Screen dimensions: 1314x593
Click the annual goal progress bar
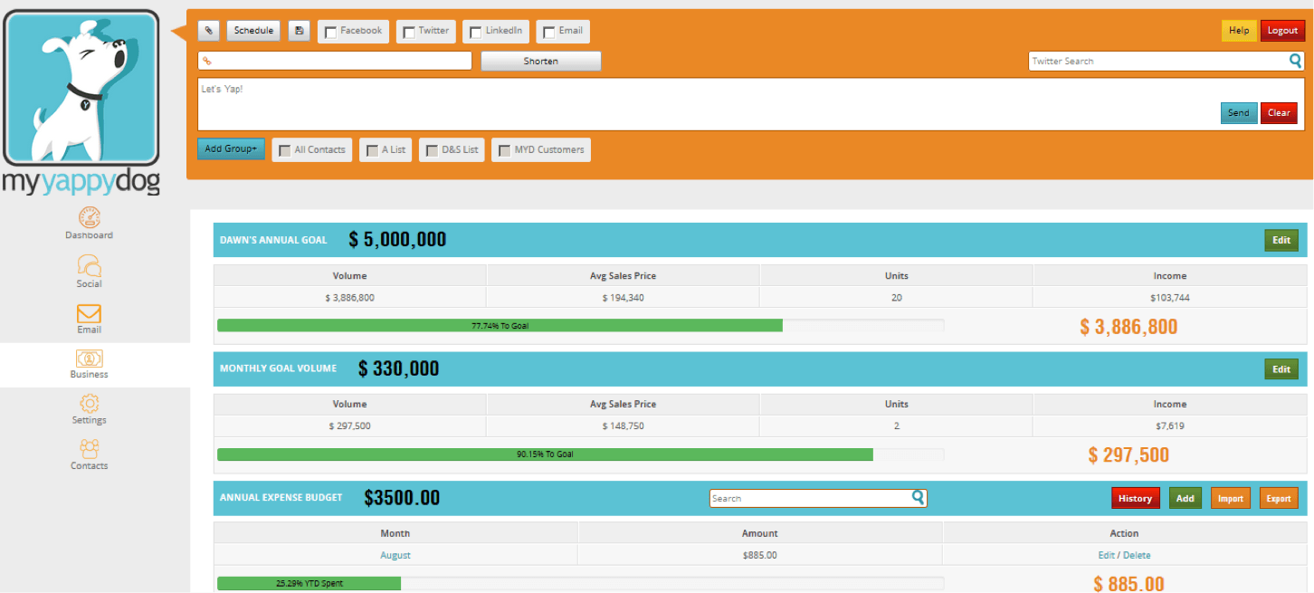point(580,325)
